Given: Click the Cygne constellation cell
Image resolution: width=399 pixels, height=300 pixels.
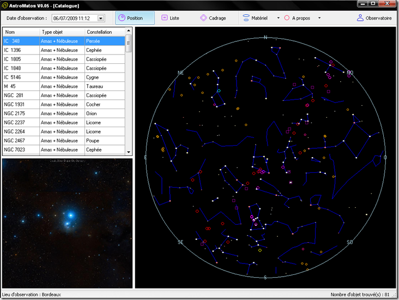Looking at the screenshot, I should [x=105, y=77].
